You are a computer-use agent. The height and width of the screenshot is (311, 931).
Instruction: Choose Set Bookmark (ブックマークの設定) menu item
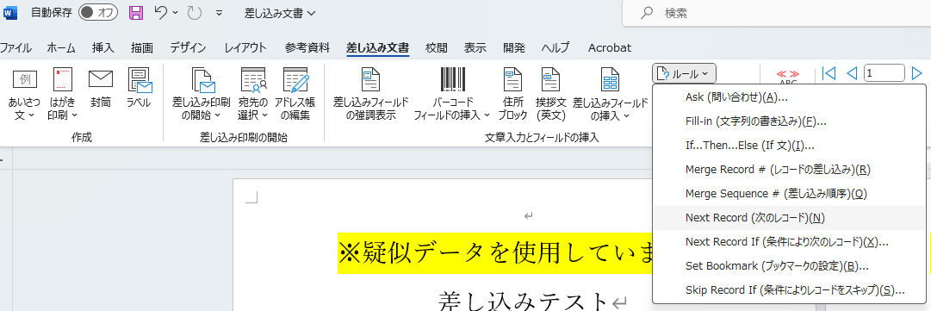tap(789, 266)
